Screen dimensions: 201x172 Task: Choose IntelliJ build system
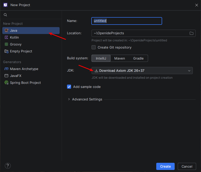click(x=101, y=59)
